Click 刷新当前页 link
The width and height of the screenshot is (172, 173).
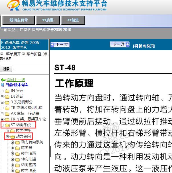click(144, 46)
